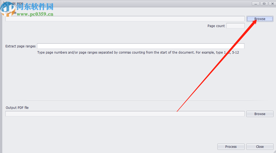The width and height of the screenshot is (276, 153).
Task: Click the "Output PDF file" label
Action: [x=17, y=108]
